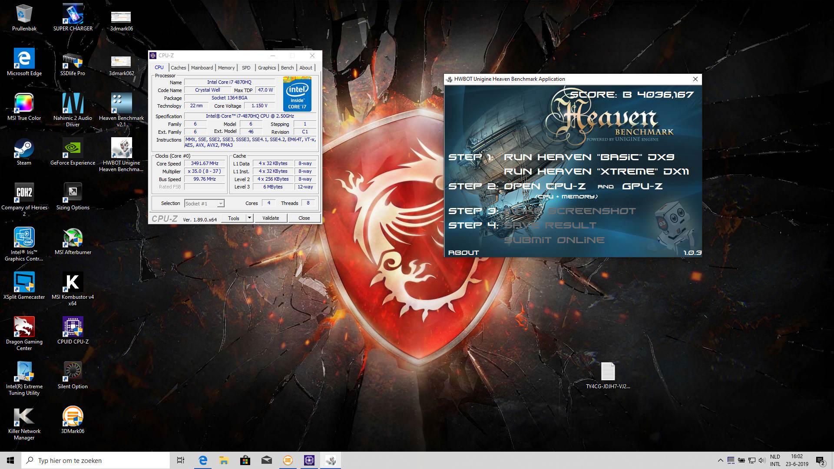Switch to CPU-Z via taskbar icon
The width and height of the screenshot is (834, 469).
point(309,460)
